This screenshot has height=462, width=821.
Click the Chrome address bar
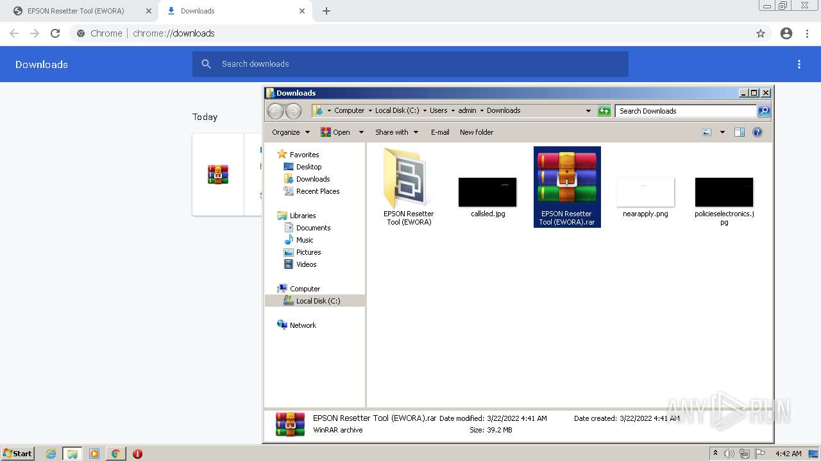coord(410,33)
